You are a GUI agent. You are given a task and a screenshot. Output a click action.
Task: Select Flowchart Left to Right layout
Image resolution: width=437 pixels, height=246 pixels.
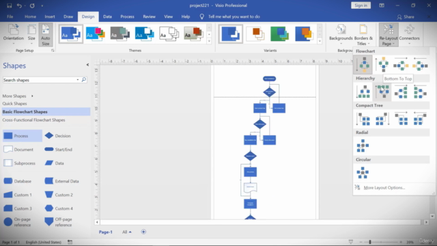pyautogui.click(x=401, y=64)
